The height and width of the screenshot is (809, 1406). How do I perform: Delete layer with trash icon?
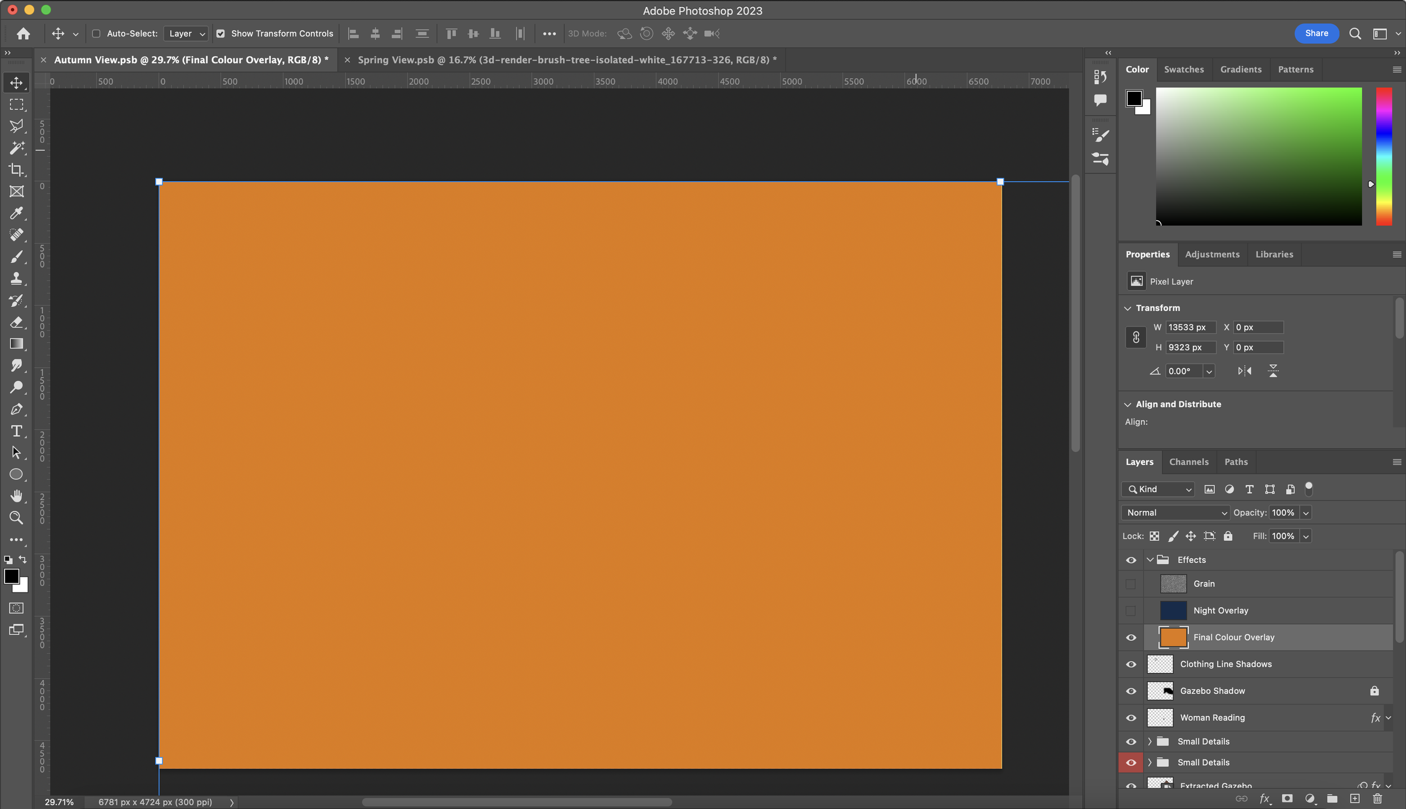point(1377,799)
